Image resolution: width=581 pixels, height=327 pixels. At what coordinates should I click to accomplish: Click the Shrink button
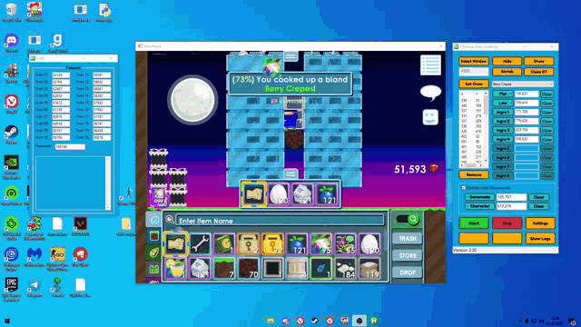pyautogui.click(x=507, y=72)
